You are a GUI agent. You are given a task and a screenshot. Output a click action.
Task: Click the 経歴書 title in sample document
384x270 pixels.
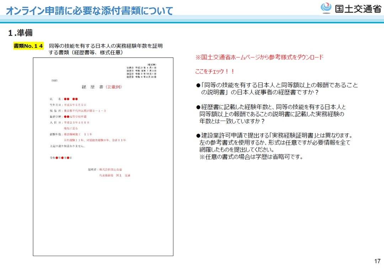(102, 87)
